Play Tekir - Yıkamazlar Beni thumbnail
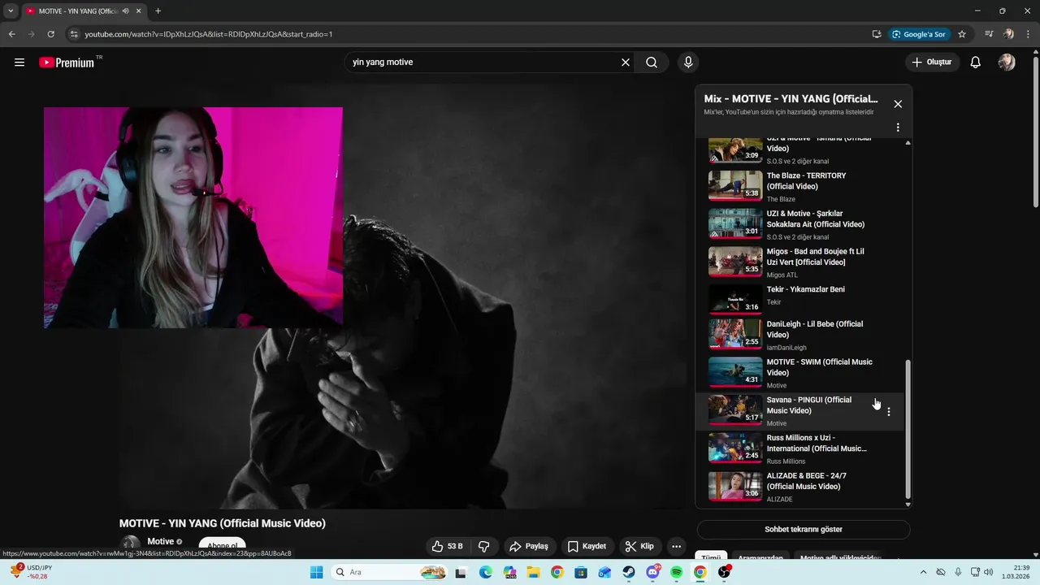The image size is (1040, 585). [x=735, y=299]
